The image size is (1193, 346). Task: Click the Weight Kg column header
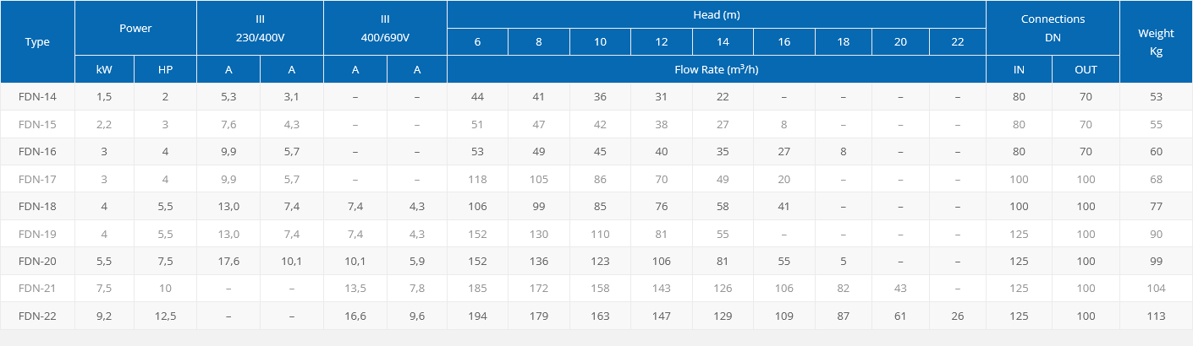point(1156,42)
